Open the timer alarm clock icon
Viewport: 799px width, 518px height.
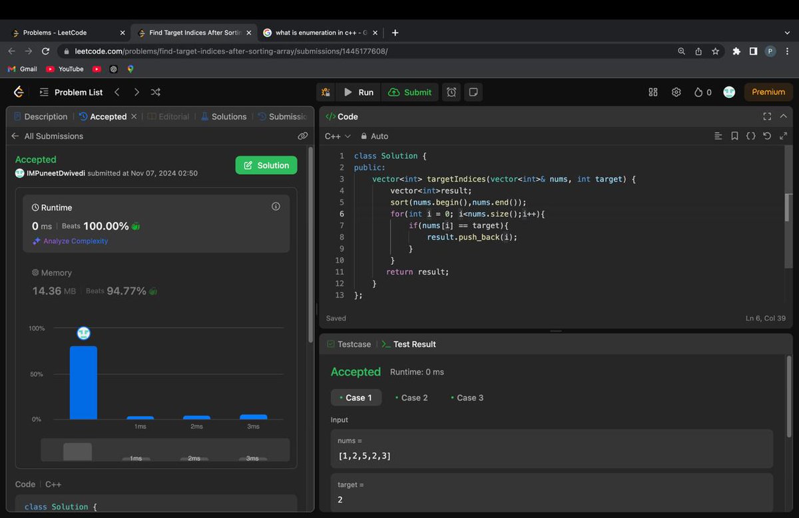click(x=451, y=92)
